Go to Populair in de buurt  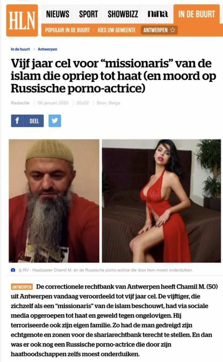(x=68, y=30)
